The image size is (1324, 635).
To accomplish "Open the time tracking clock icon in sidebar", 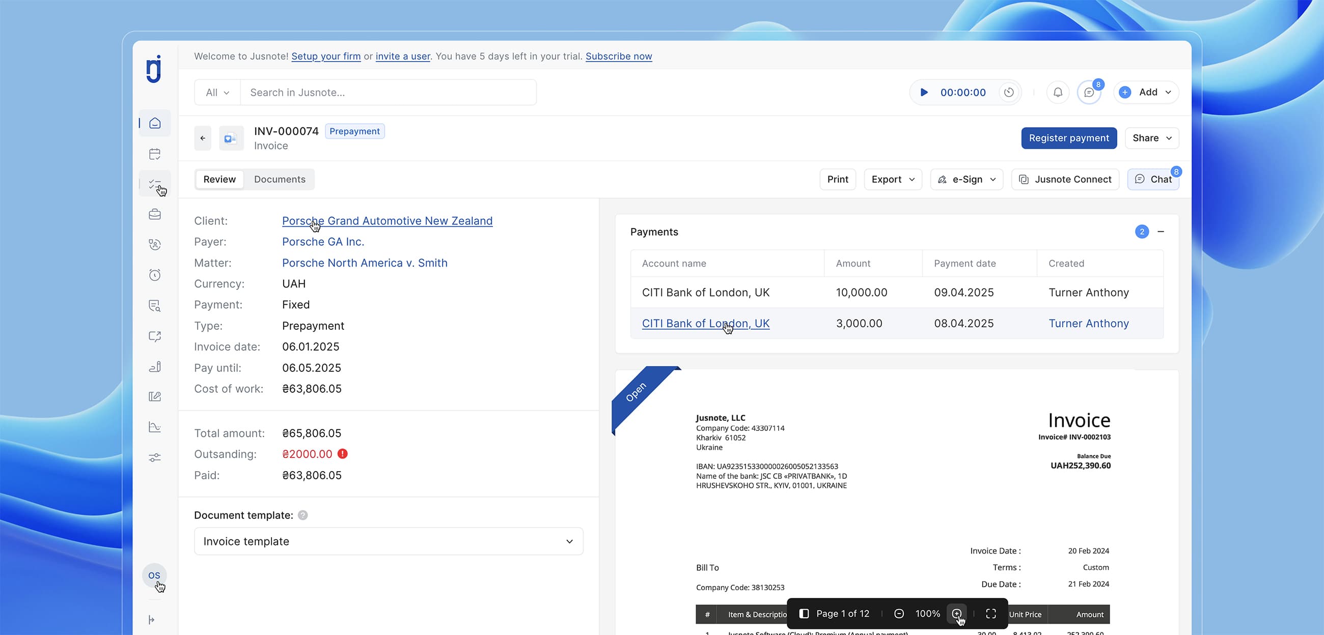I will tap(155, 275).
